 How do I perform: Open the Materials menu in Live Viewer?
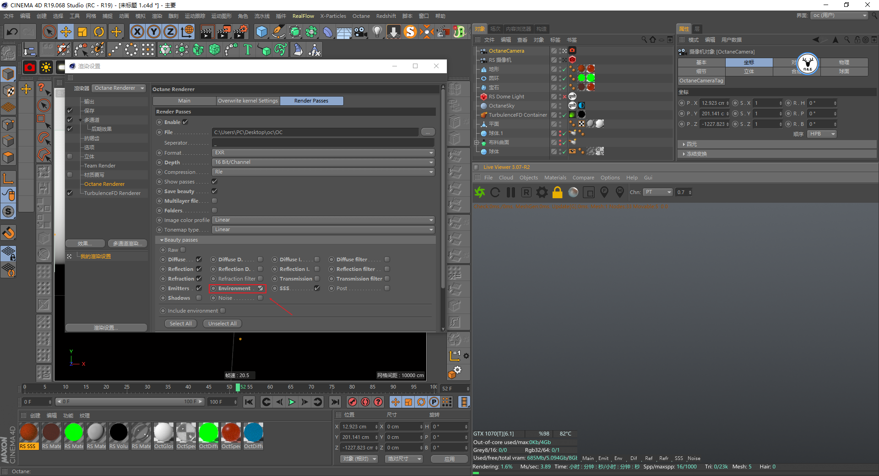(555, 178)
